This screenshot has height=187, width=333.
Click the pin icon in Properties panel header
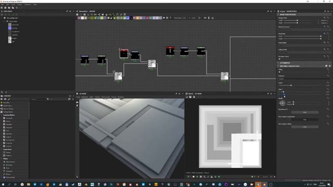[x=325, y=11]
